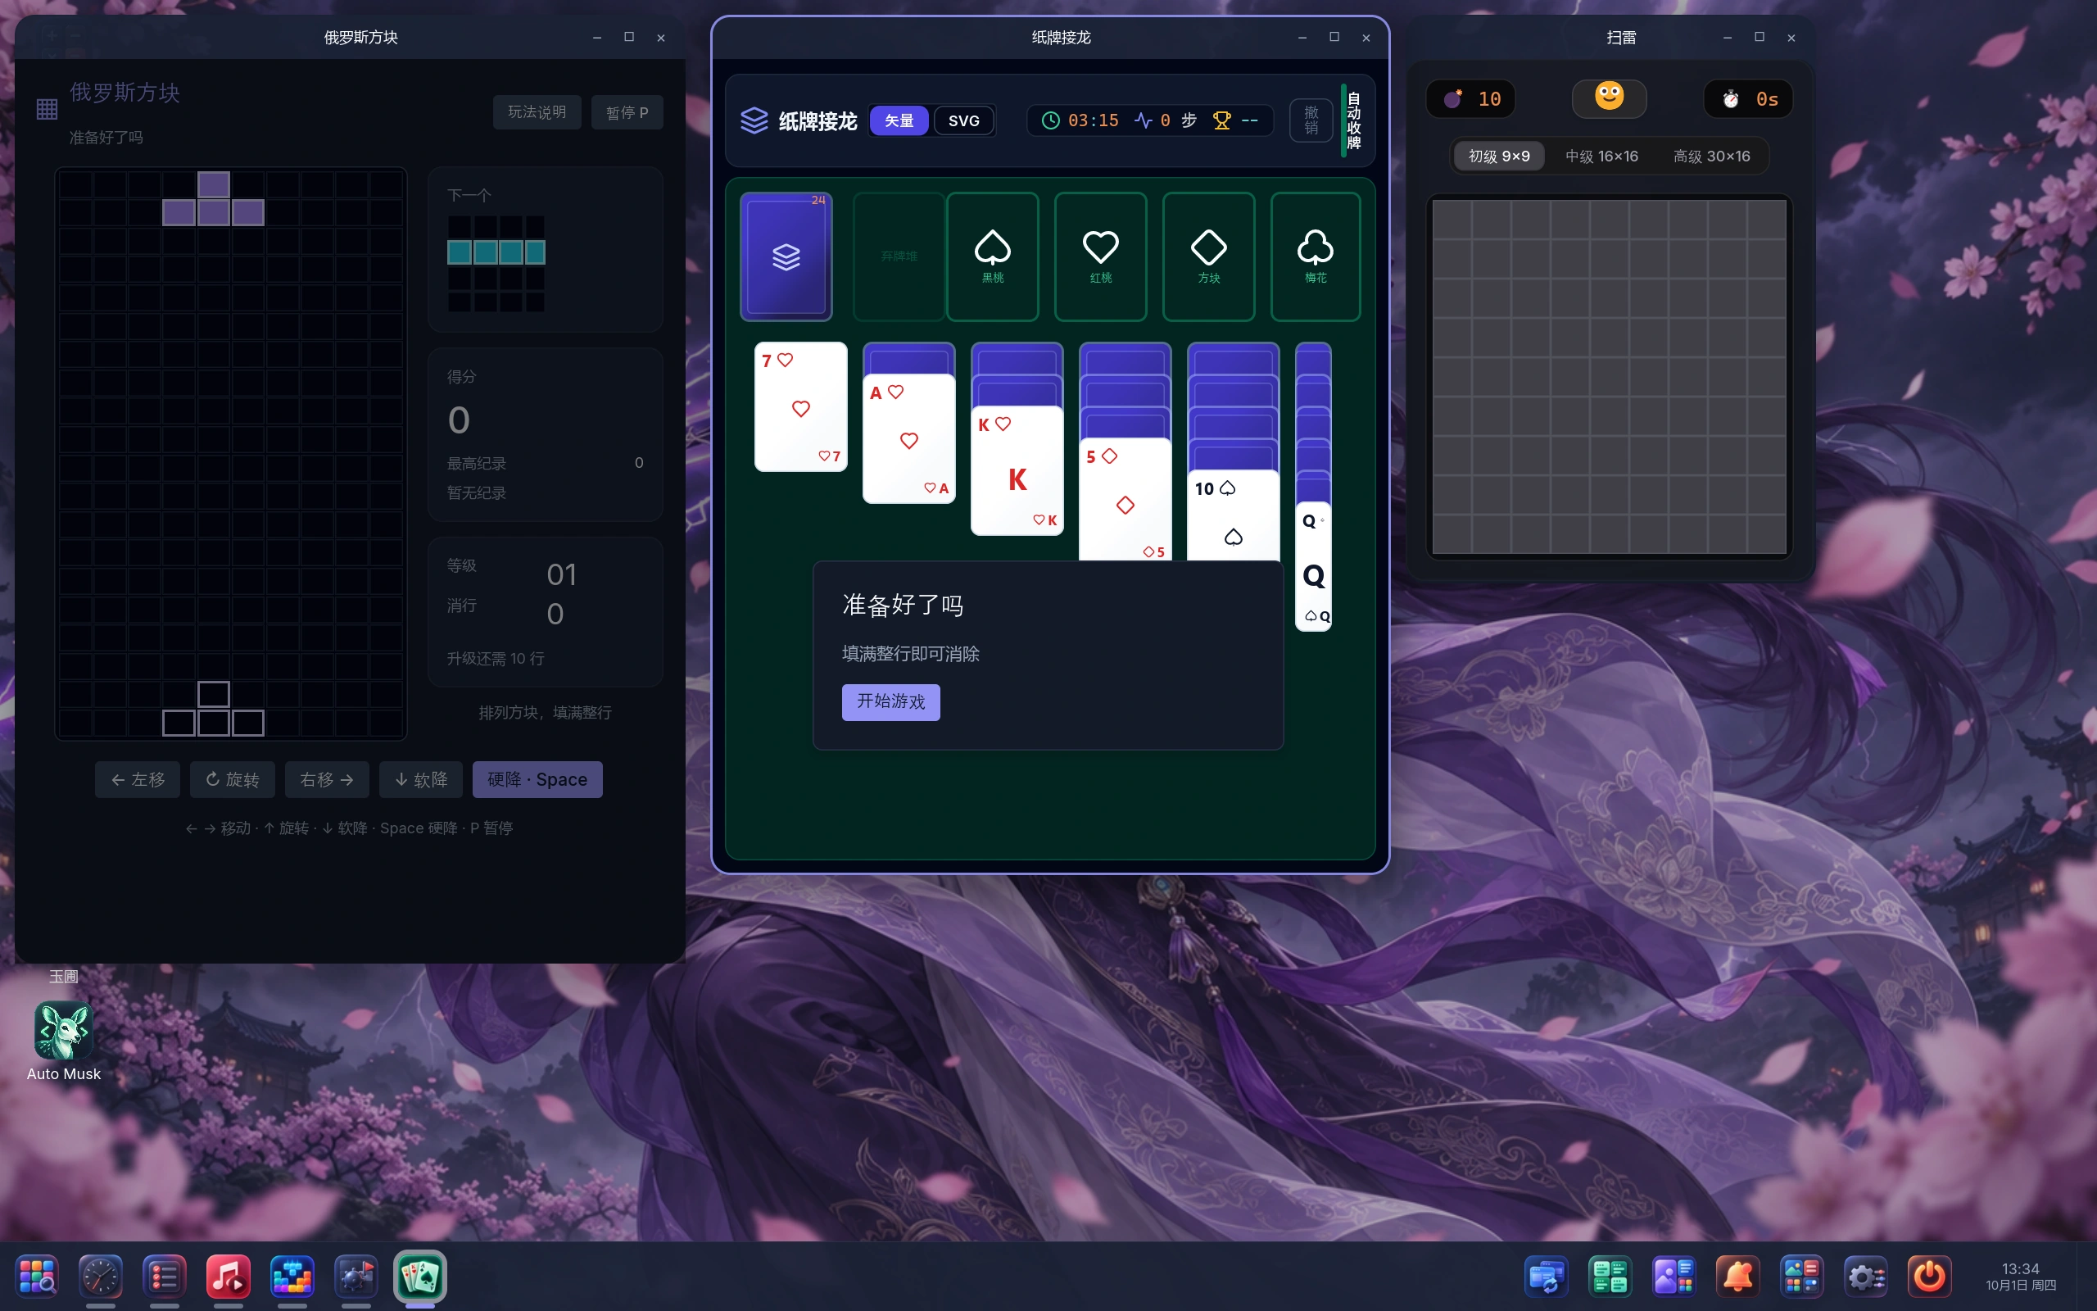The width and height of the screenshot is (2097, 1311).
Task: Click the spades 黑桃 foundation slot
Action: coord(992,256)
